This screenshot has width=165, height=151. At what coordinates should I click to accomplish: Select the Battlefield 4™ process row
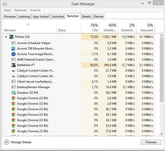coord(78,65)
